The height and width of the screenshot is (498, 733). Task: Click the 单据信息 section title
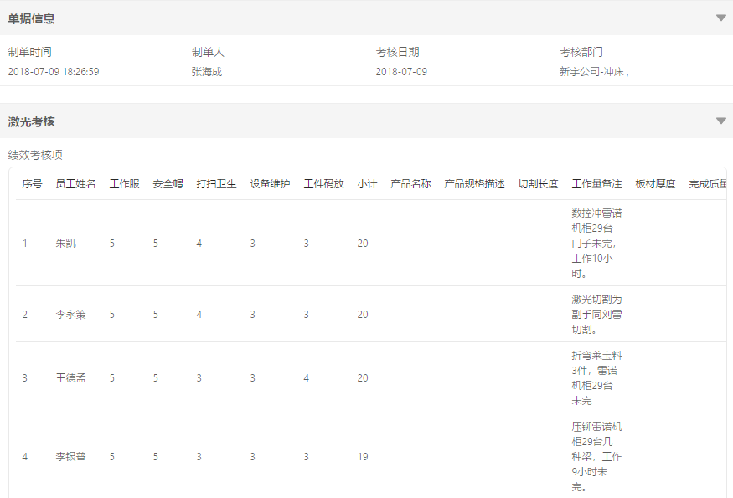point(32,18)
